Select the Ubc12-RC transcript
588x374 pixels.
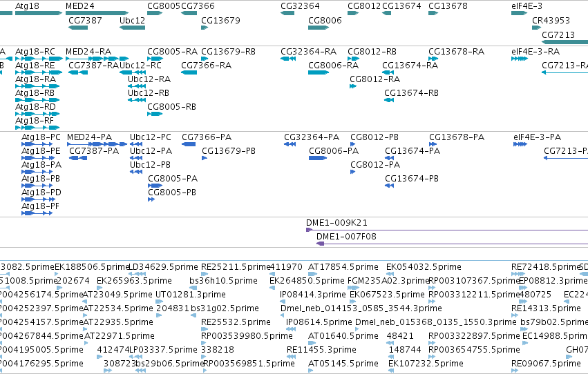point(132,72)
